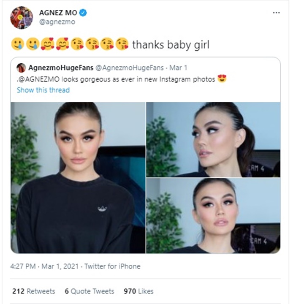Click the AgnezmoHugeFans small avatar

(x=21, y=68)
